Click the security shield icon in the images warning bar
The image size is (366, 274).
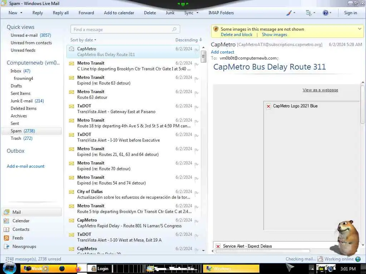coord(216,29)
